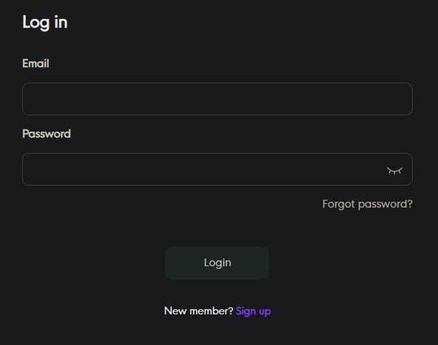Place cursor in the Email box
Screen dimensions: 438x345
pos(217,99)
